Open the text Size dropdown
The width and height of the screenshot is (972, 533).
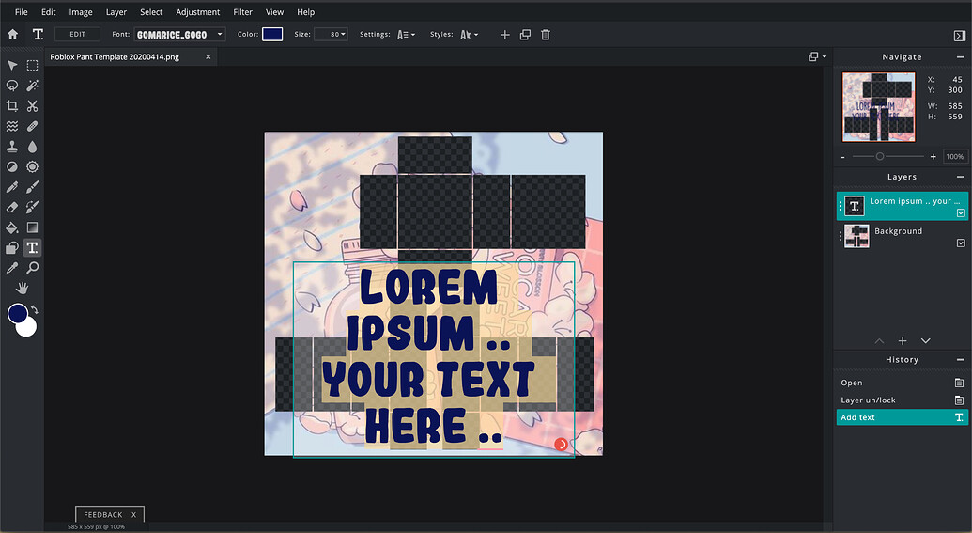click(x=332, y=35)
